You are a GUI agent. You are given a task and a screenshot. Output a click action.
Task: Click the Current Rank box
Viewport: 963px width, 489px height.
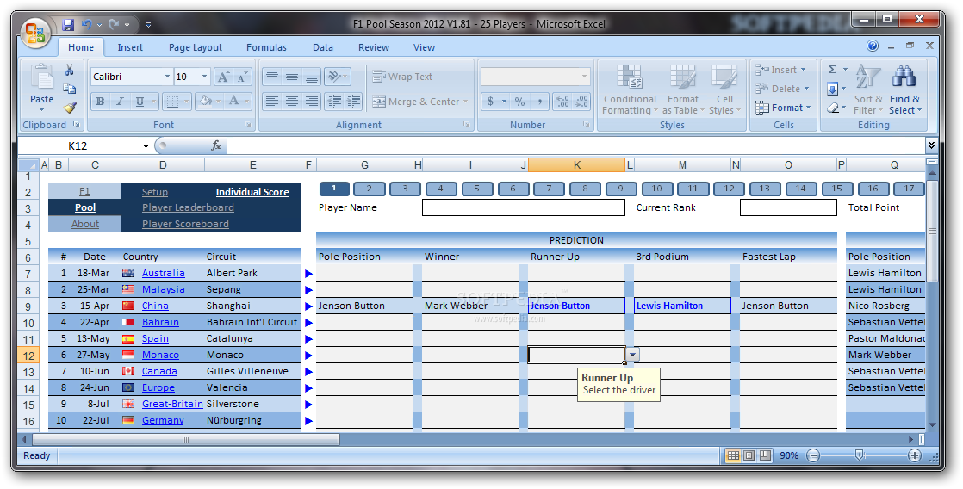tap(789, 207)
